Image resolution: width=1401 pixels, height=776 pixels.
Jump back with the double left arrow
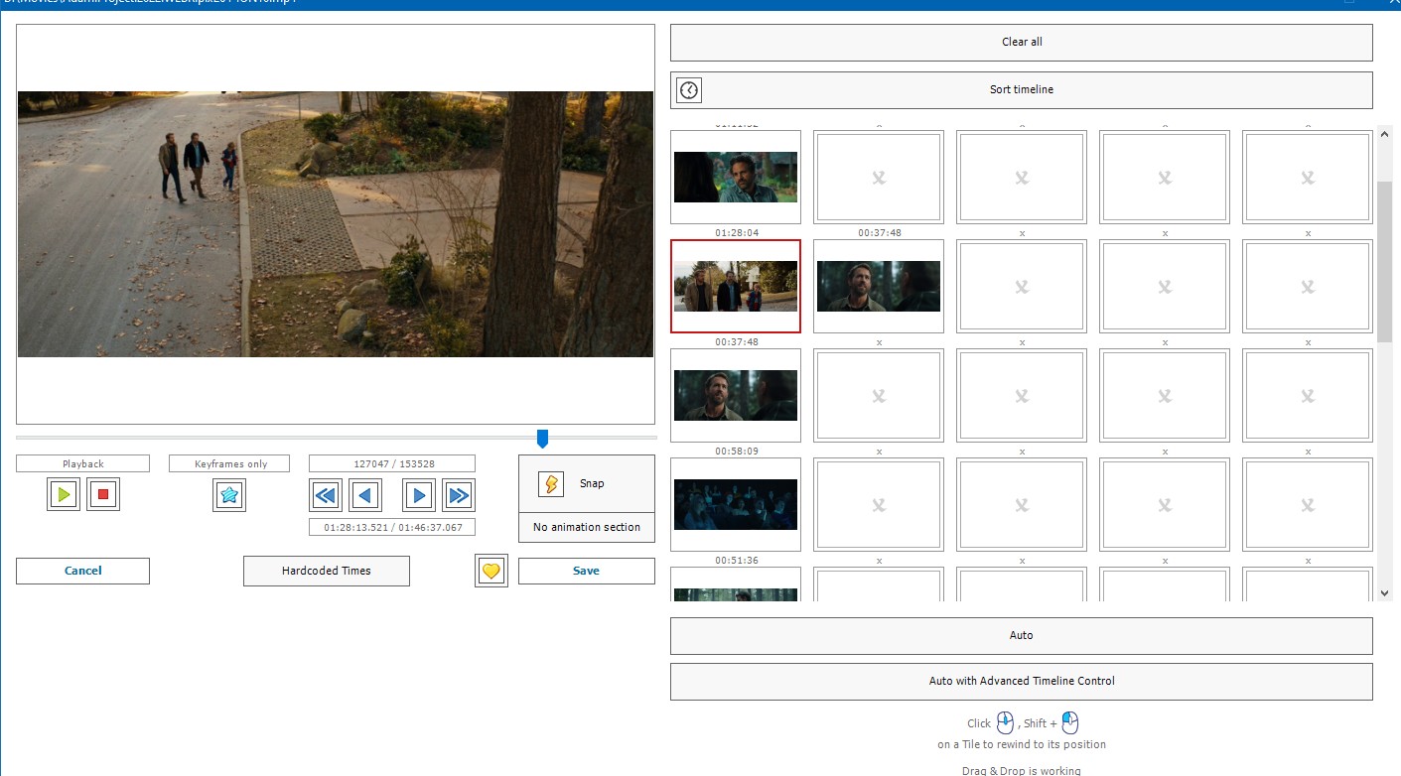pos(326,494)
